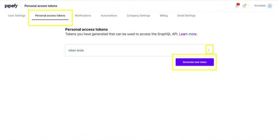The width and height of the screenshot is (279, 140).
Task: Select the Email Settings tab
Action: pyautogui.click(x=186, y=16)
